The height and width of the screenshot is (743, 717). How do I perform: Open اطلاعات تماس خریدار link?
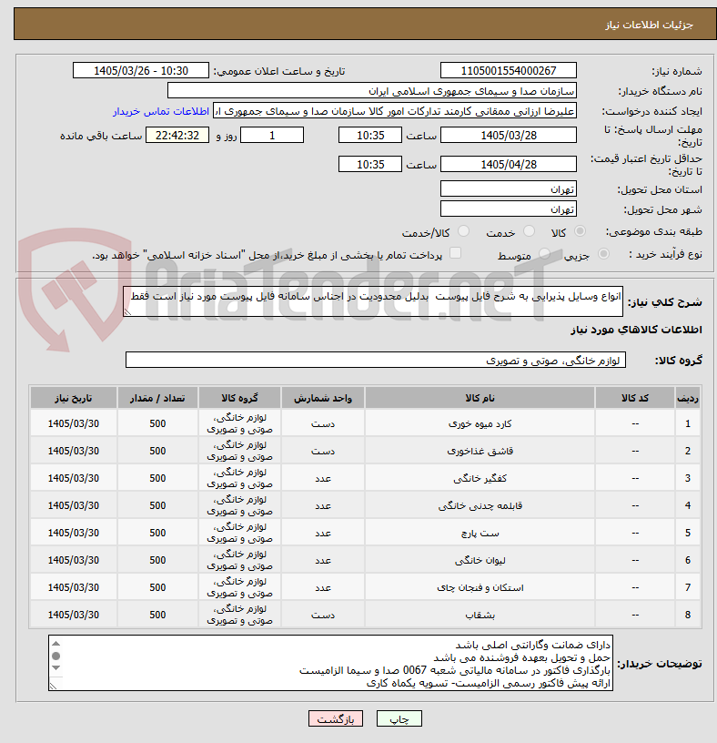click(x=161, y=111)
